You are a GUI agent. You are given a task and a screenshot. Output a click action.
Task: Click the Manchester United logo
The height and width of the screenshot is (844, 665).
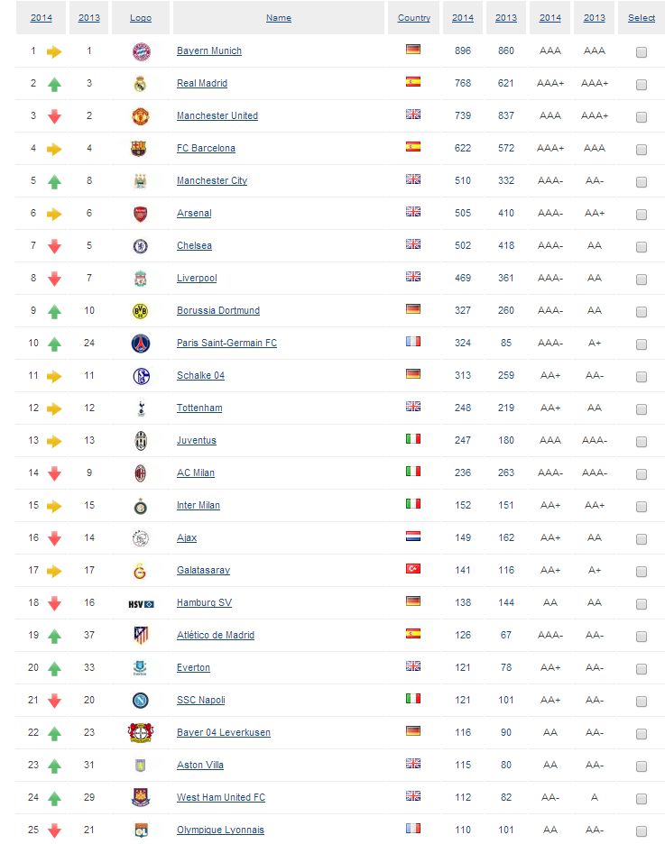(x=141, y=116)
